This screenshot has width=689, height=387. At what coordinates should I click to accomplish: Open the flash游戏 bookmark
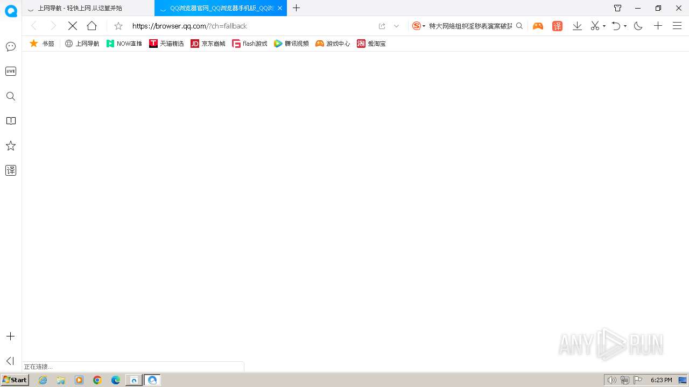pos(250,44)
